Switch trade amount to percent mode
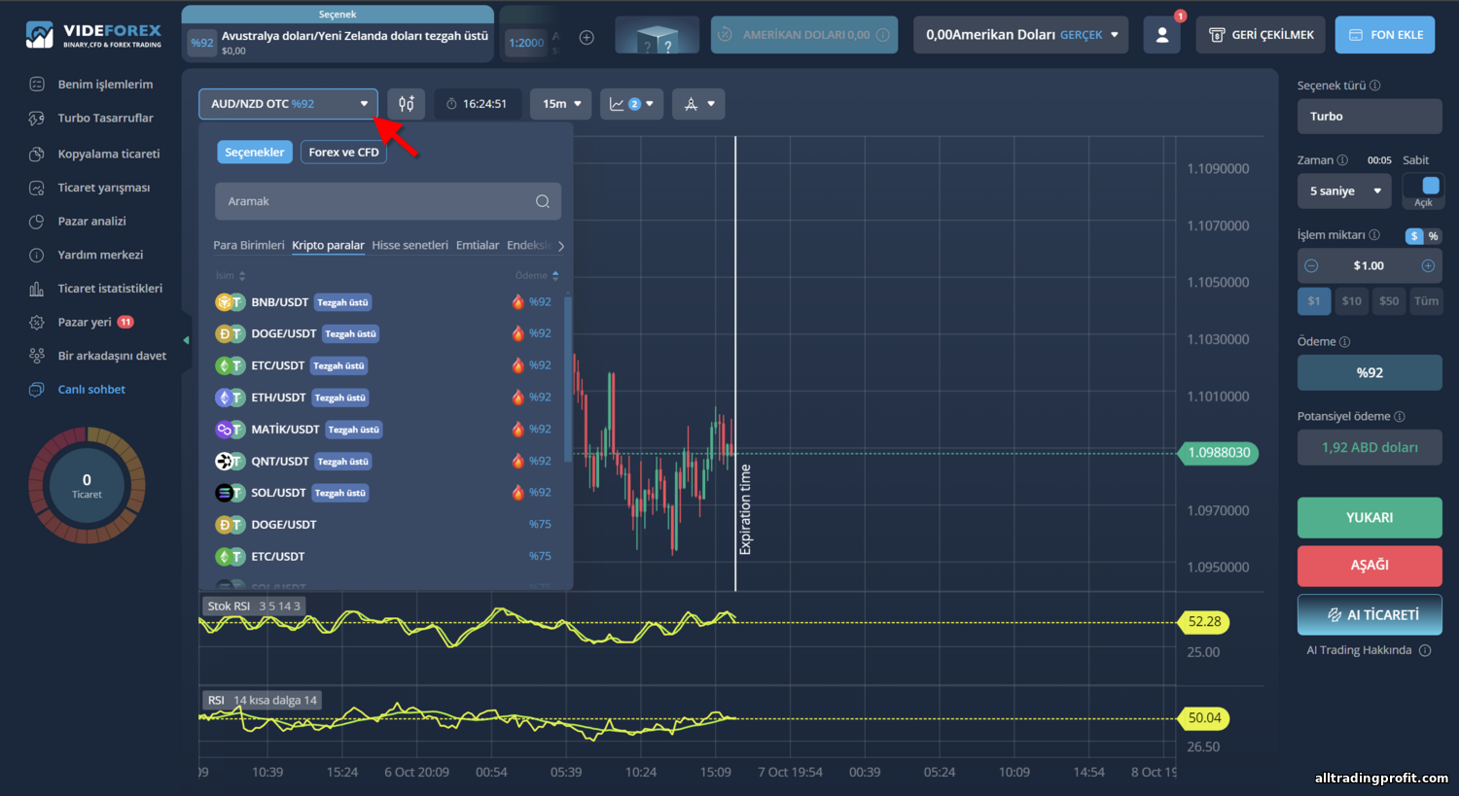This screenshot has height=796, width=1459. [1433, 236]
